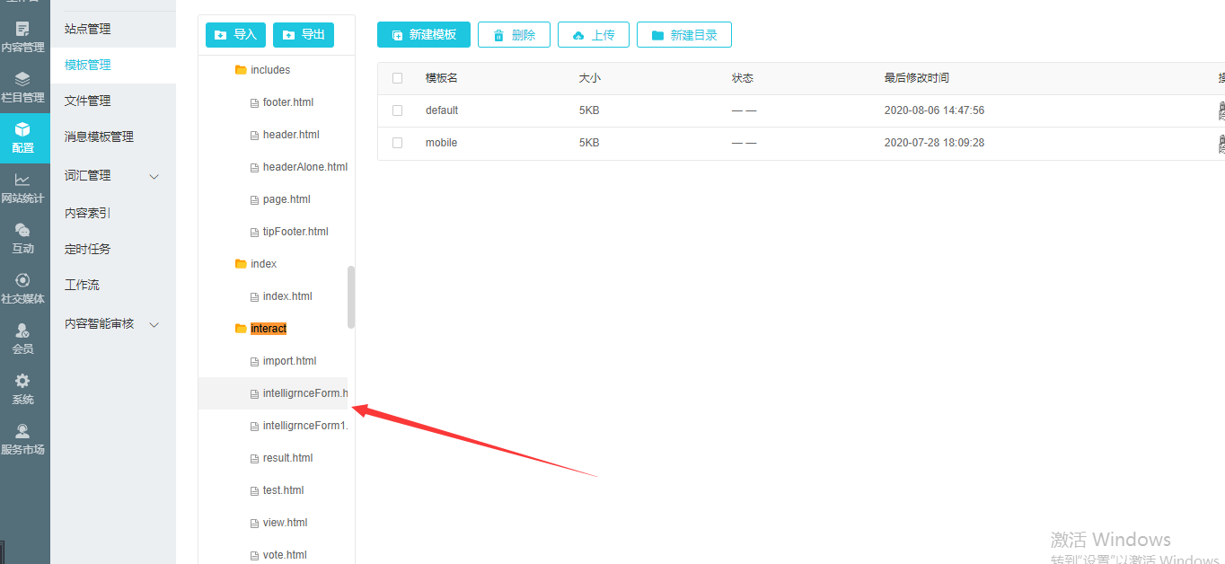
Task: Click the 大小 column header
Action: [x=589, y=78]
